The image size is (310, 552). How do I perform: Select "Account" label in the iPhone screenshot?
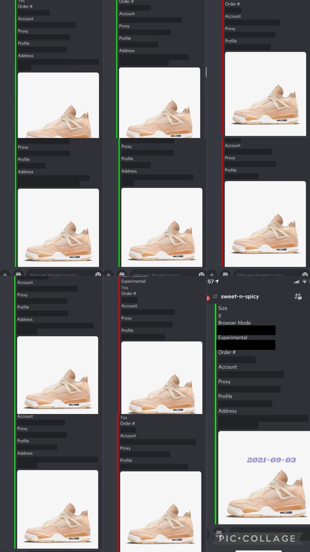tap(227, 367)
